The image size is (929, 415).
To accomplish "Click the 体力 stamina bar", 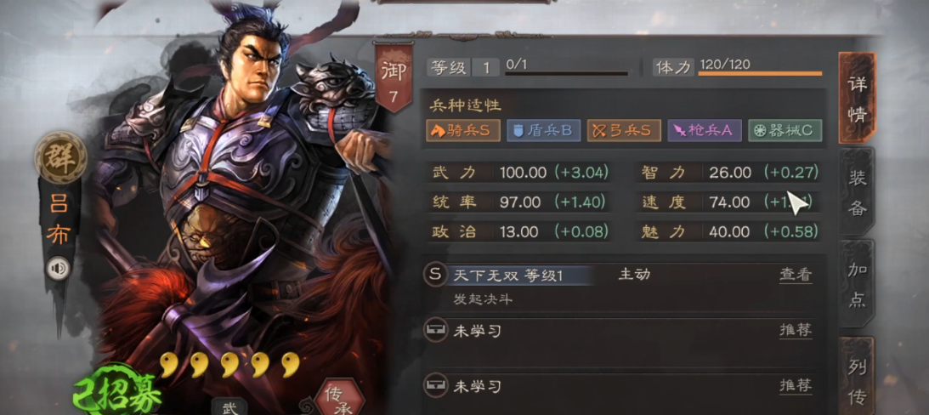I will (760, 73).
